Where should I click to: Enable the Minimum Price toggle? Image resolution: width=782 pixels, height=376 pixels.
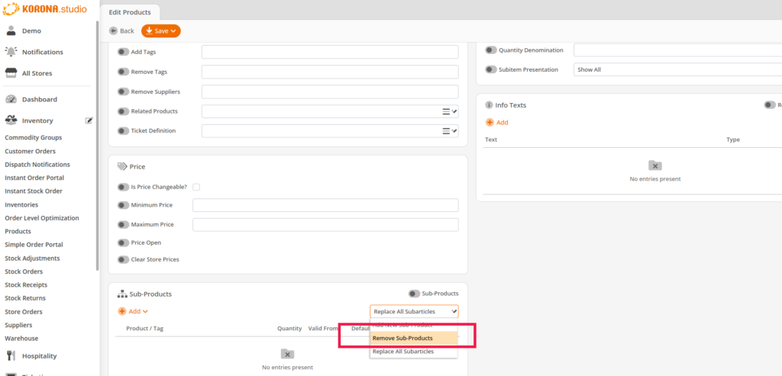123,205
